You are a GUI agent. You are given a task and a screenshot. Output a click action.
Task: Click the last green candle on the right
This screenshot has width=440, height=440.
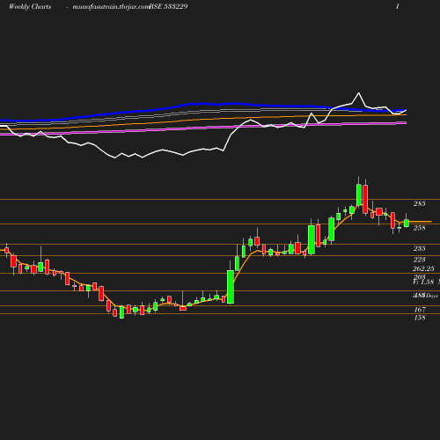(407, 224)
